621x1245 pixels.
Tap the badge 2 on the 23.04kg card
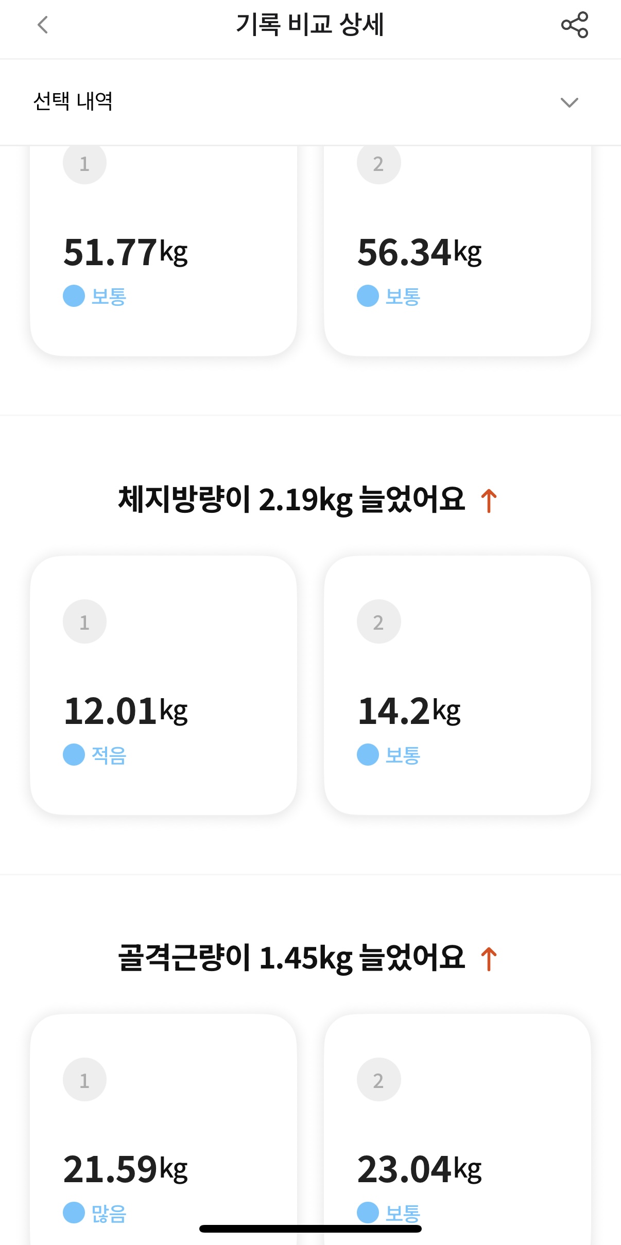378,1080
